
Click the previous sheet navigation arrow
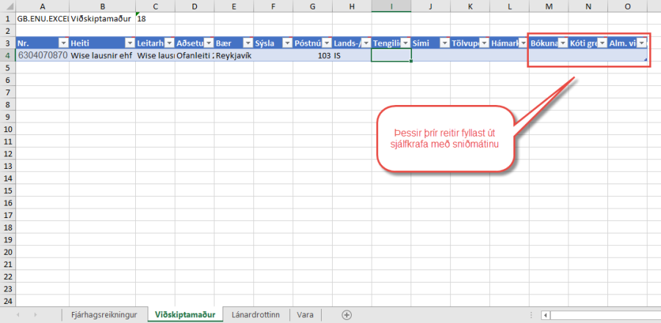[x=16, y=315]
